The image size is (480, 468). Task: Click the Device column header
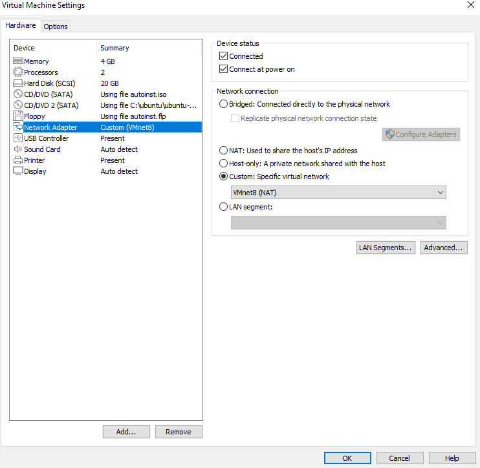[54, 48]
